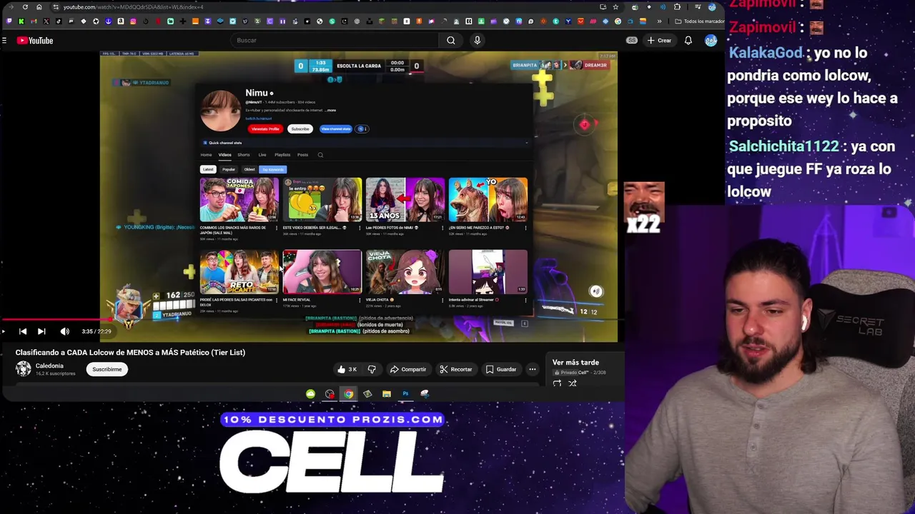Open Chrome from the dock
915x514 pixels.
348,393
